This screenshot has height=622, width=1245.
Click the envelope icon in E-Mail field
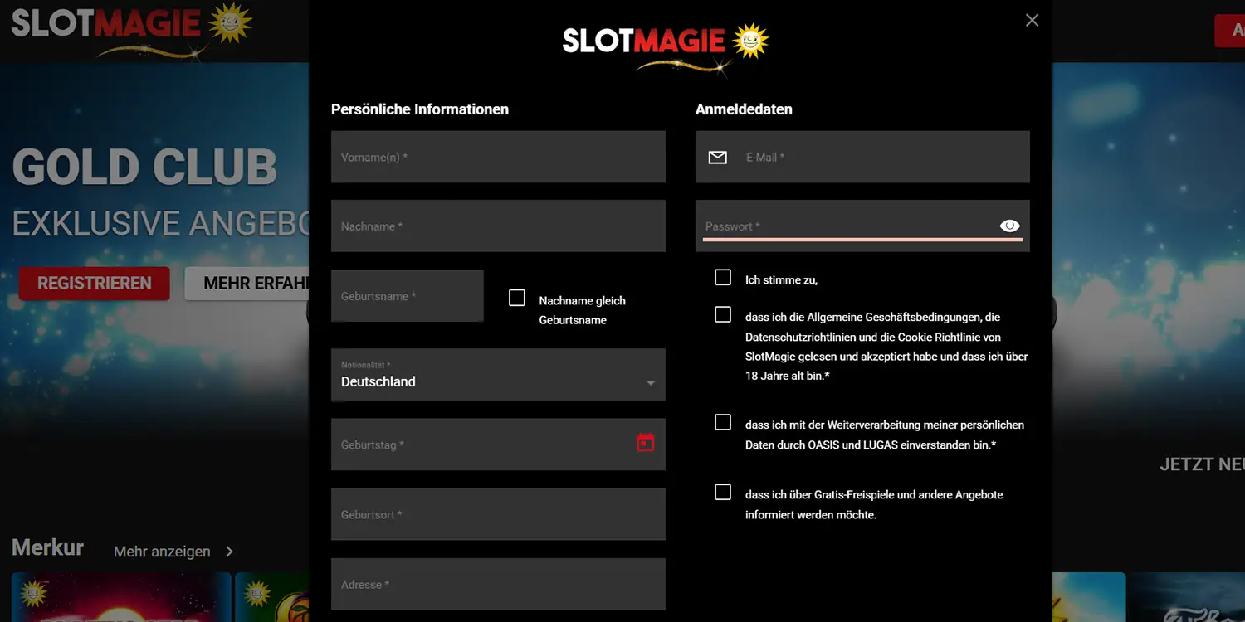(x=717, y=158)
